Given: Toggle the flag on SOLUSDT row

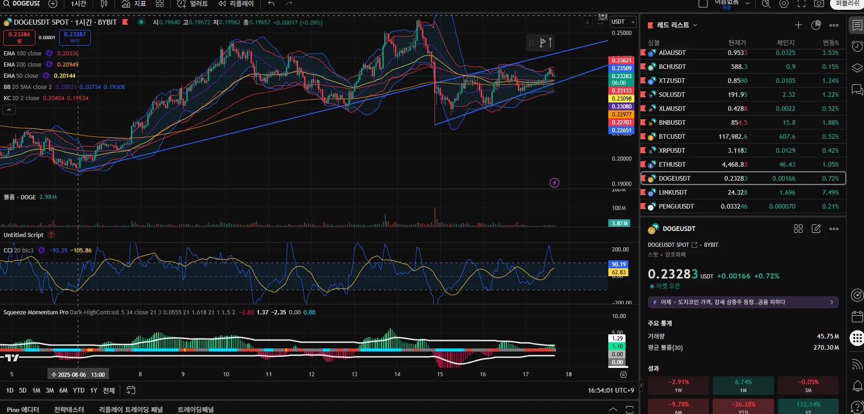Looking at the screenshot, I should (644, 95).
